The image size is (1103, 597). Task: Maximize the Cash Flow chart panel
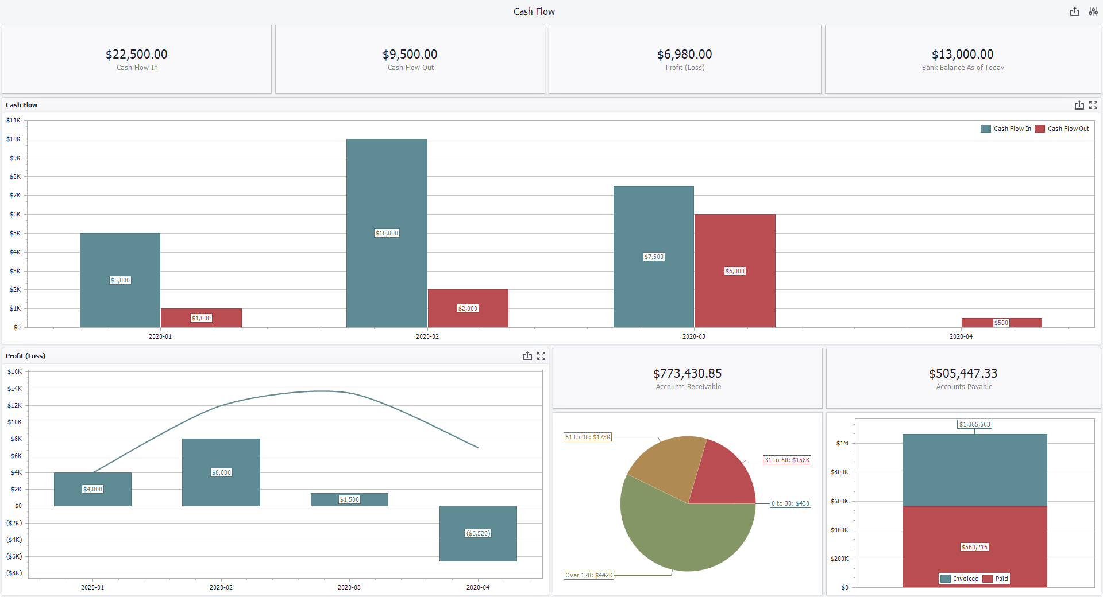tap(1093, 105)
